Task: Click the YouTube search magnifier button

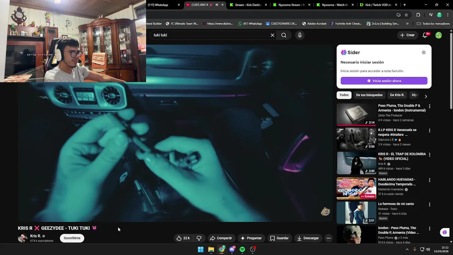Action: pos(284,35)
